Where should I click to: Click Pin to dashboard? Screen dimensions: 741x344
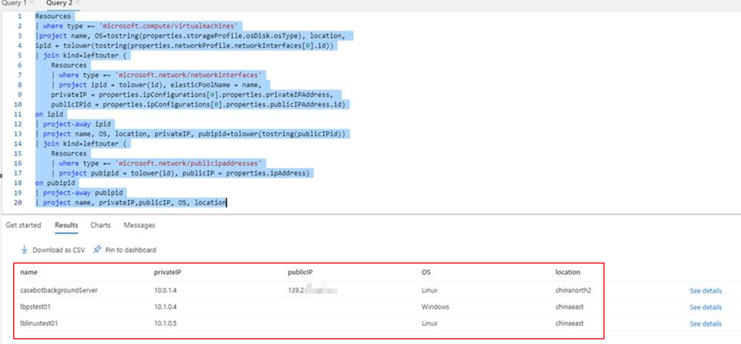(130, 250)
